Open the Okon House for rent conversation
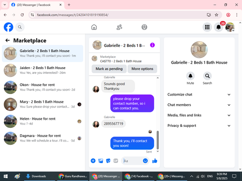Screen dimensions: 242x181 pyautogui.click(x=43, y=87)
